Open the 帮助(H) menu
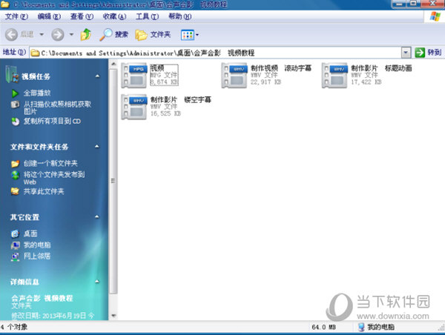 180,17
